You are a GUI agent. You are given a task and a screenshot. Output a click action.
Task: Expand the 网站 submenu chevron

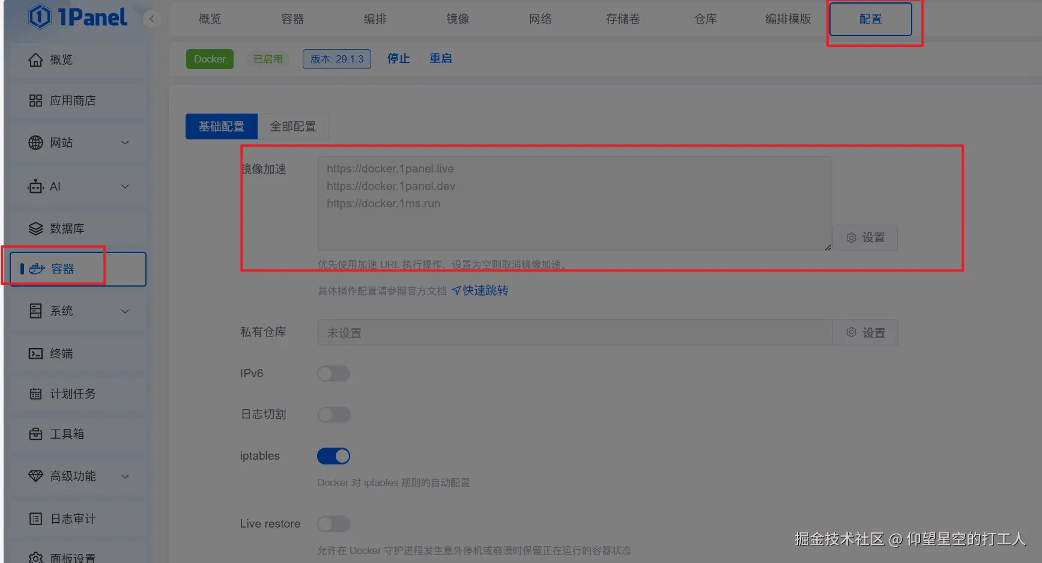click(x=126, y=143)
